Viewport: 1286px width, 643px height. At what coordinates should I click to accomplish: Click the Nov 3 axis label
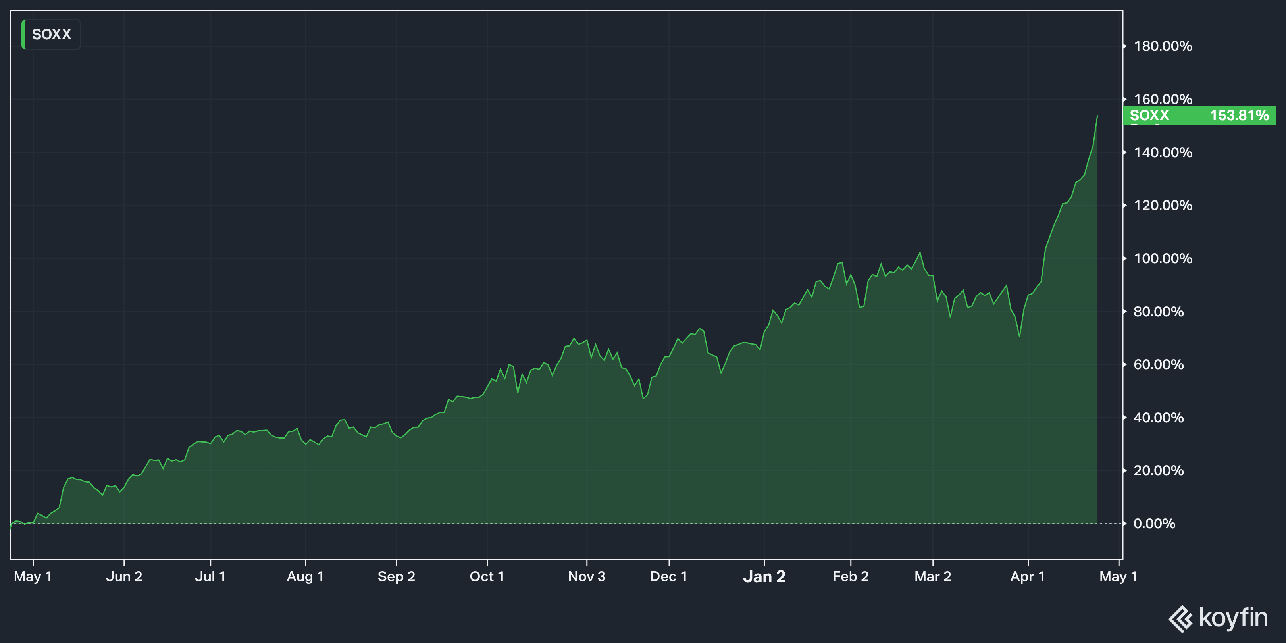[x=587, y=577]
